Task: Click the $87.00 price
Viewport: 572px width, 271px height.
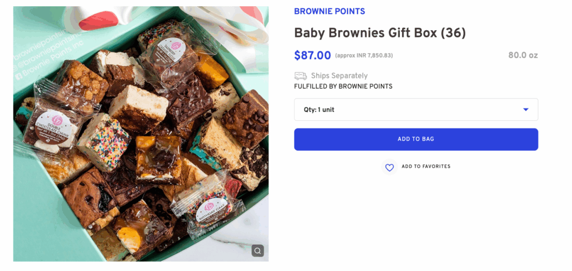Action: click(312, 55)
